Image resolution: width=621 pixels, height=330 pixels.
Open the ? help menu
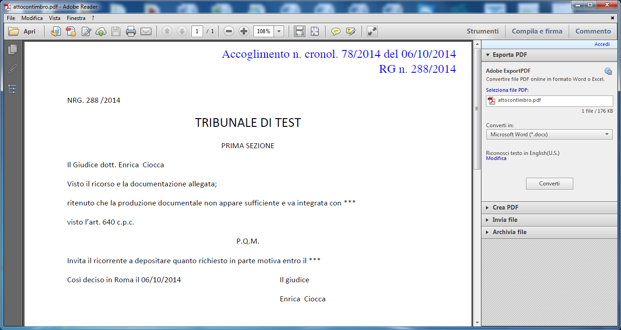93,18
